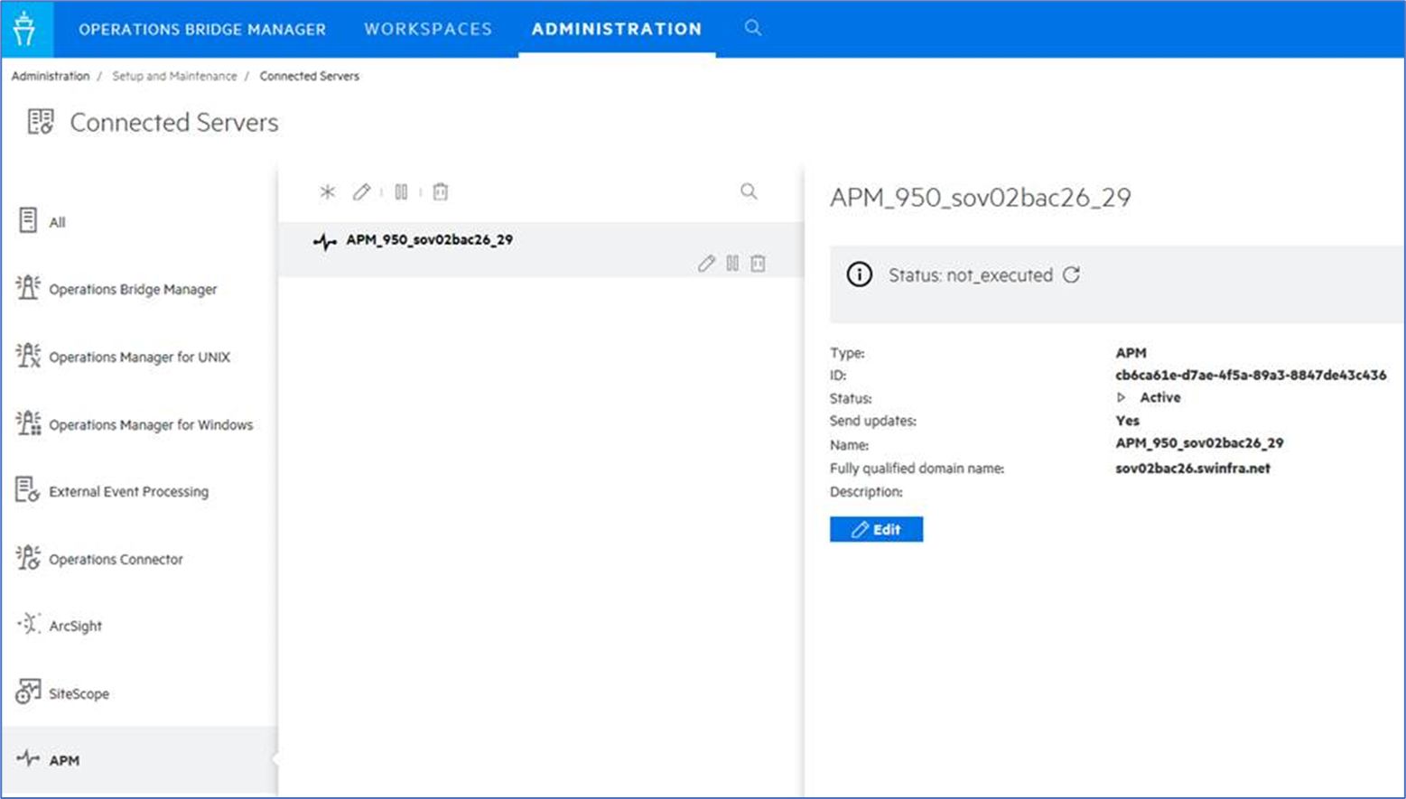1406x799 pixels.
Task: Pause the APM_950 server using its row pause icon
Action: pyautogui.click(x=731, y=263)
